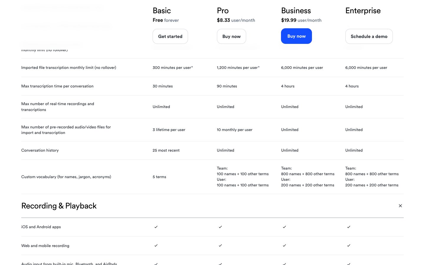Click the Pro plan $8.33 price text
The image size is (425, 265).
[x=223, y=20]
